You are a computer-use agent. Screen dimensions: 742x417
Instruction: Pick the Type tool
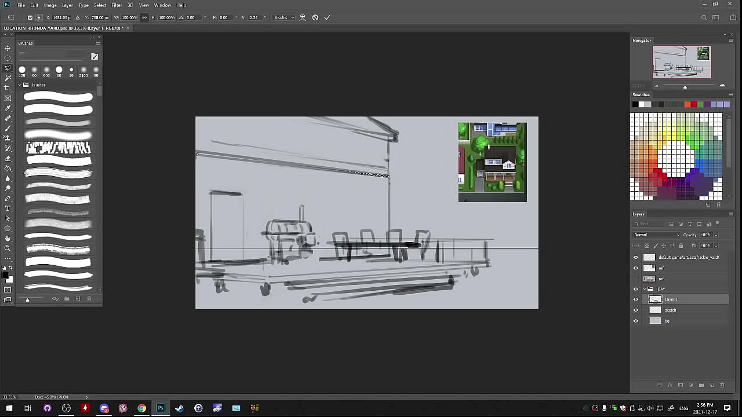tap(8, 209)
